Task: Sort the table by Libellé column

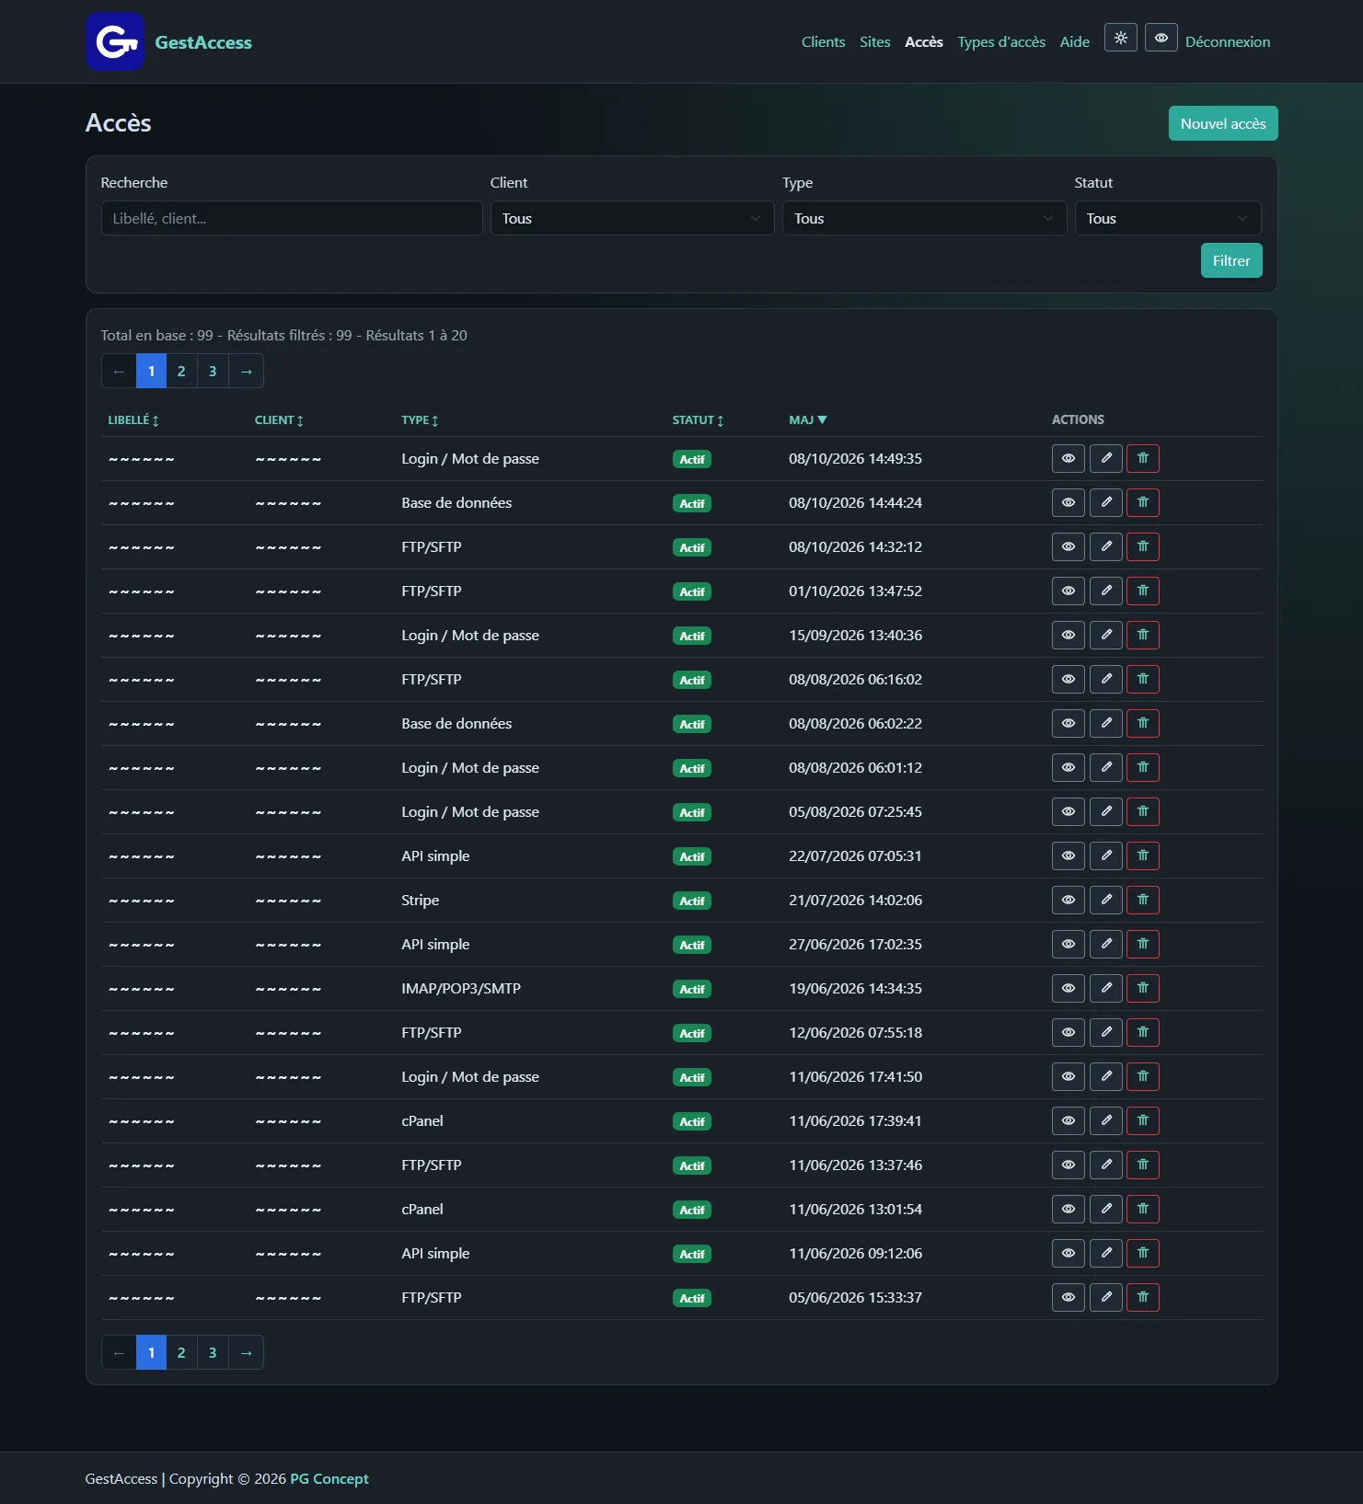Action: point(133,419)
